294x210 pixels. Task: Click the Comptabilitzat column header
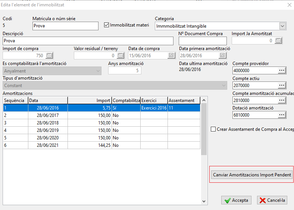(126, 101)
